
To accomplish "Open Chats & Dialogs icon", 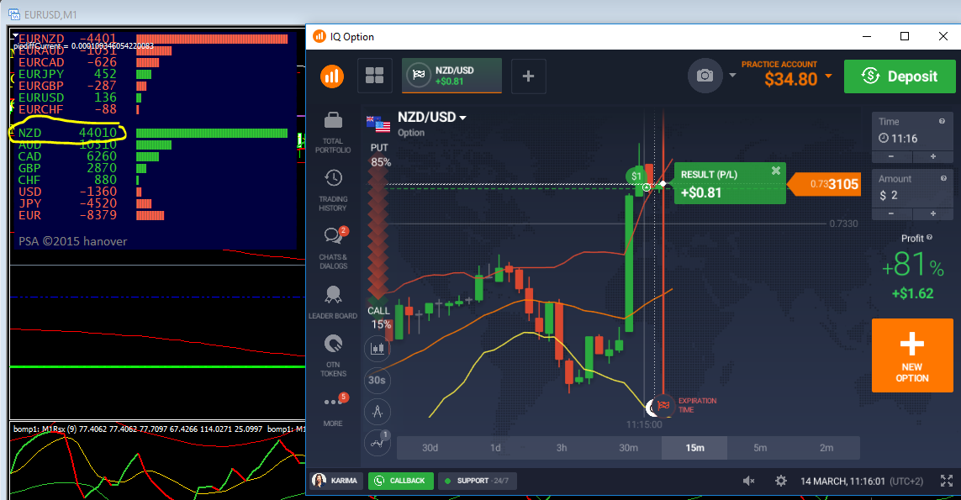I will coord(334,236).
